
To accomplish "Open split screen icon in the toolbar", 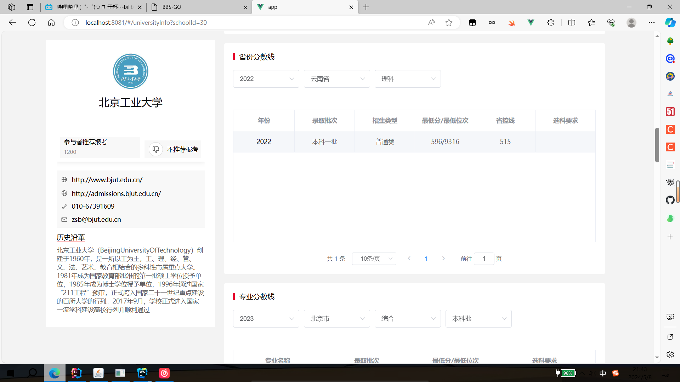I will click(x=572, y=23).
